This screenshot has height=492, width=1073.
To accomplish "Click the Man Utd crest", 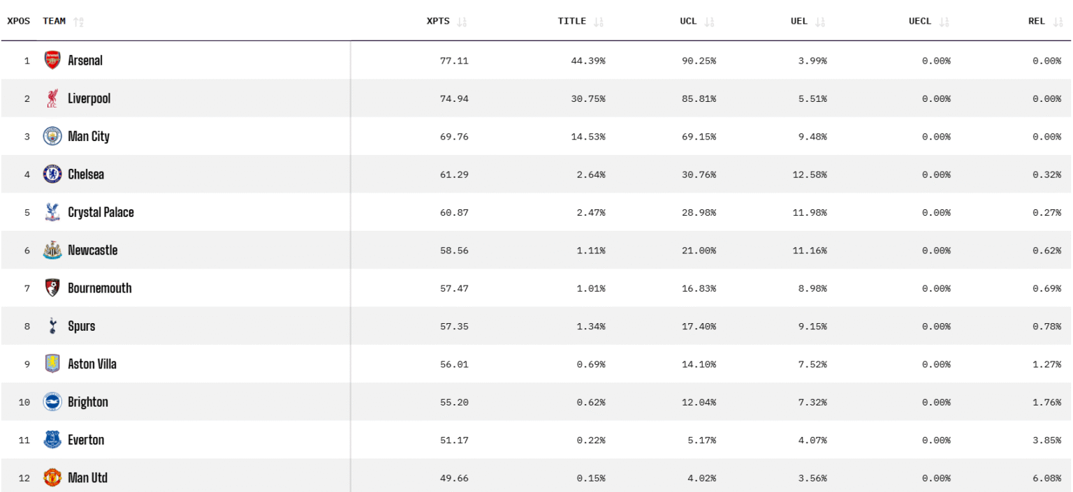I will coord(52,477).
